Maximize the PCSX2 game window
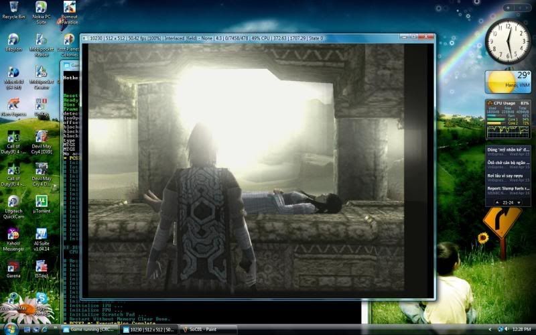Image resolution: width=536 pixels, height=335 pixels. pos(413,37)
